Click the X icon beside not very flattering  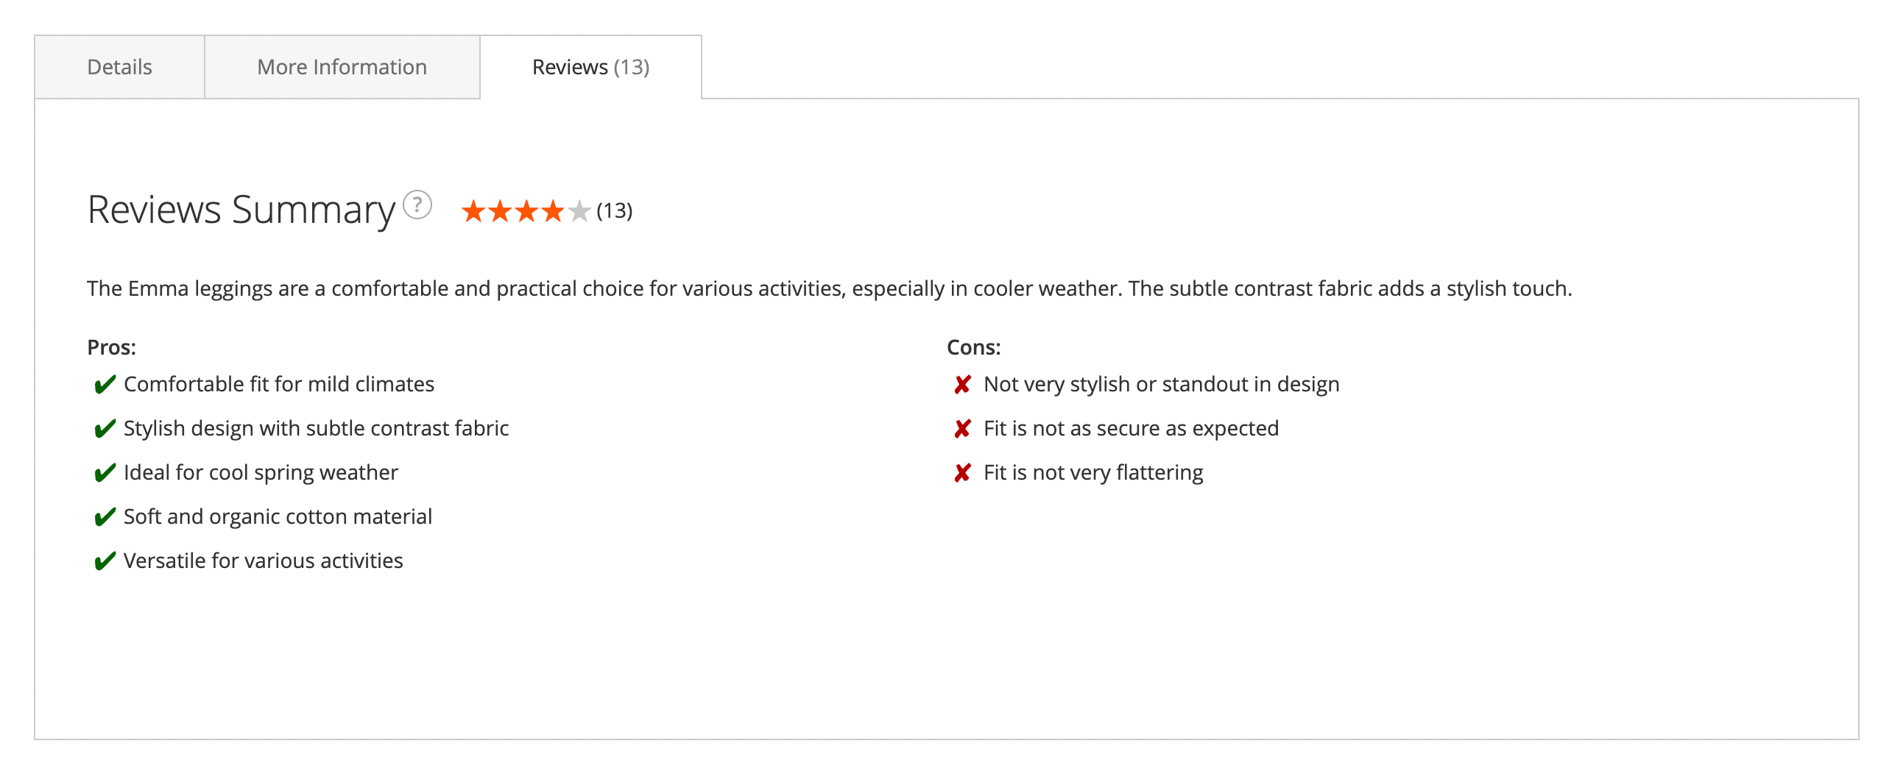[x=962, y=472]
